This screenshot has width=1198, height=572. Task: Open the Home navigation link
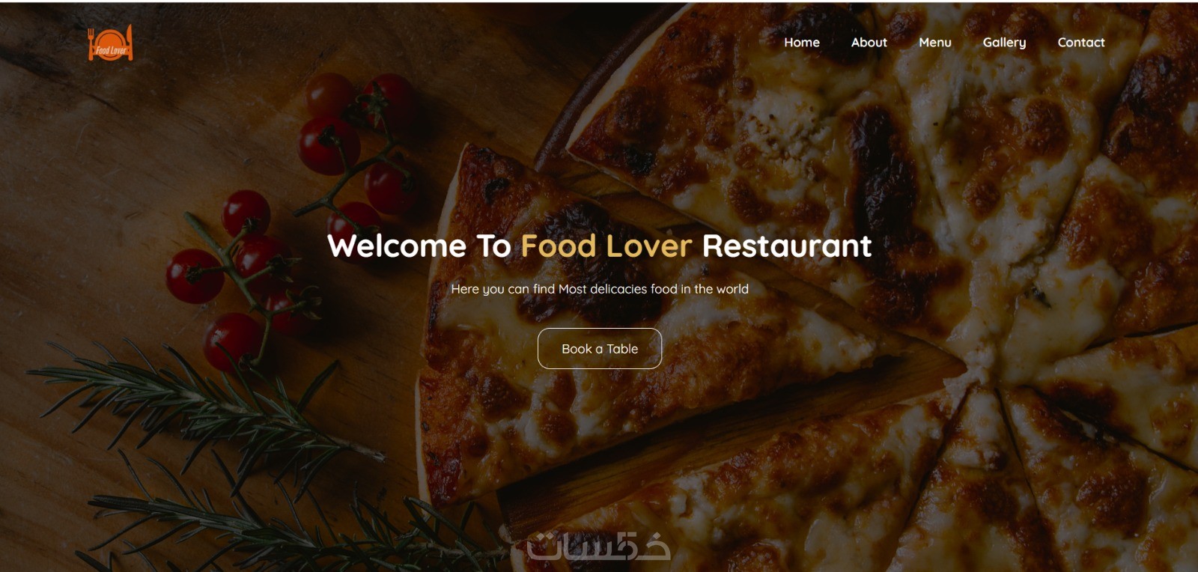click(x=802, y=43)
